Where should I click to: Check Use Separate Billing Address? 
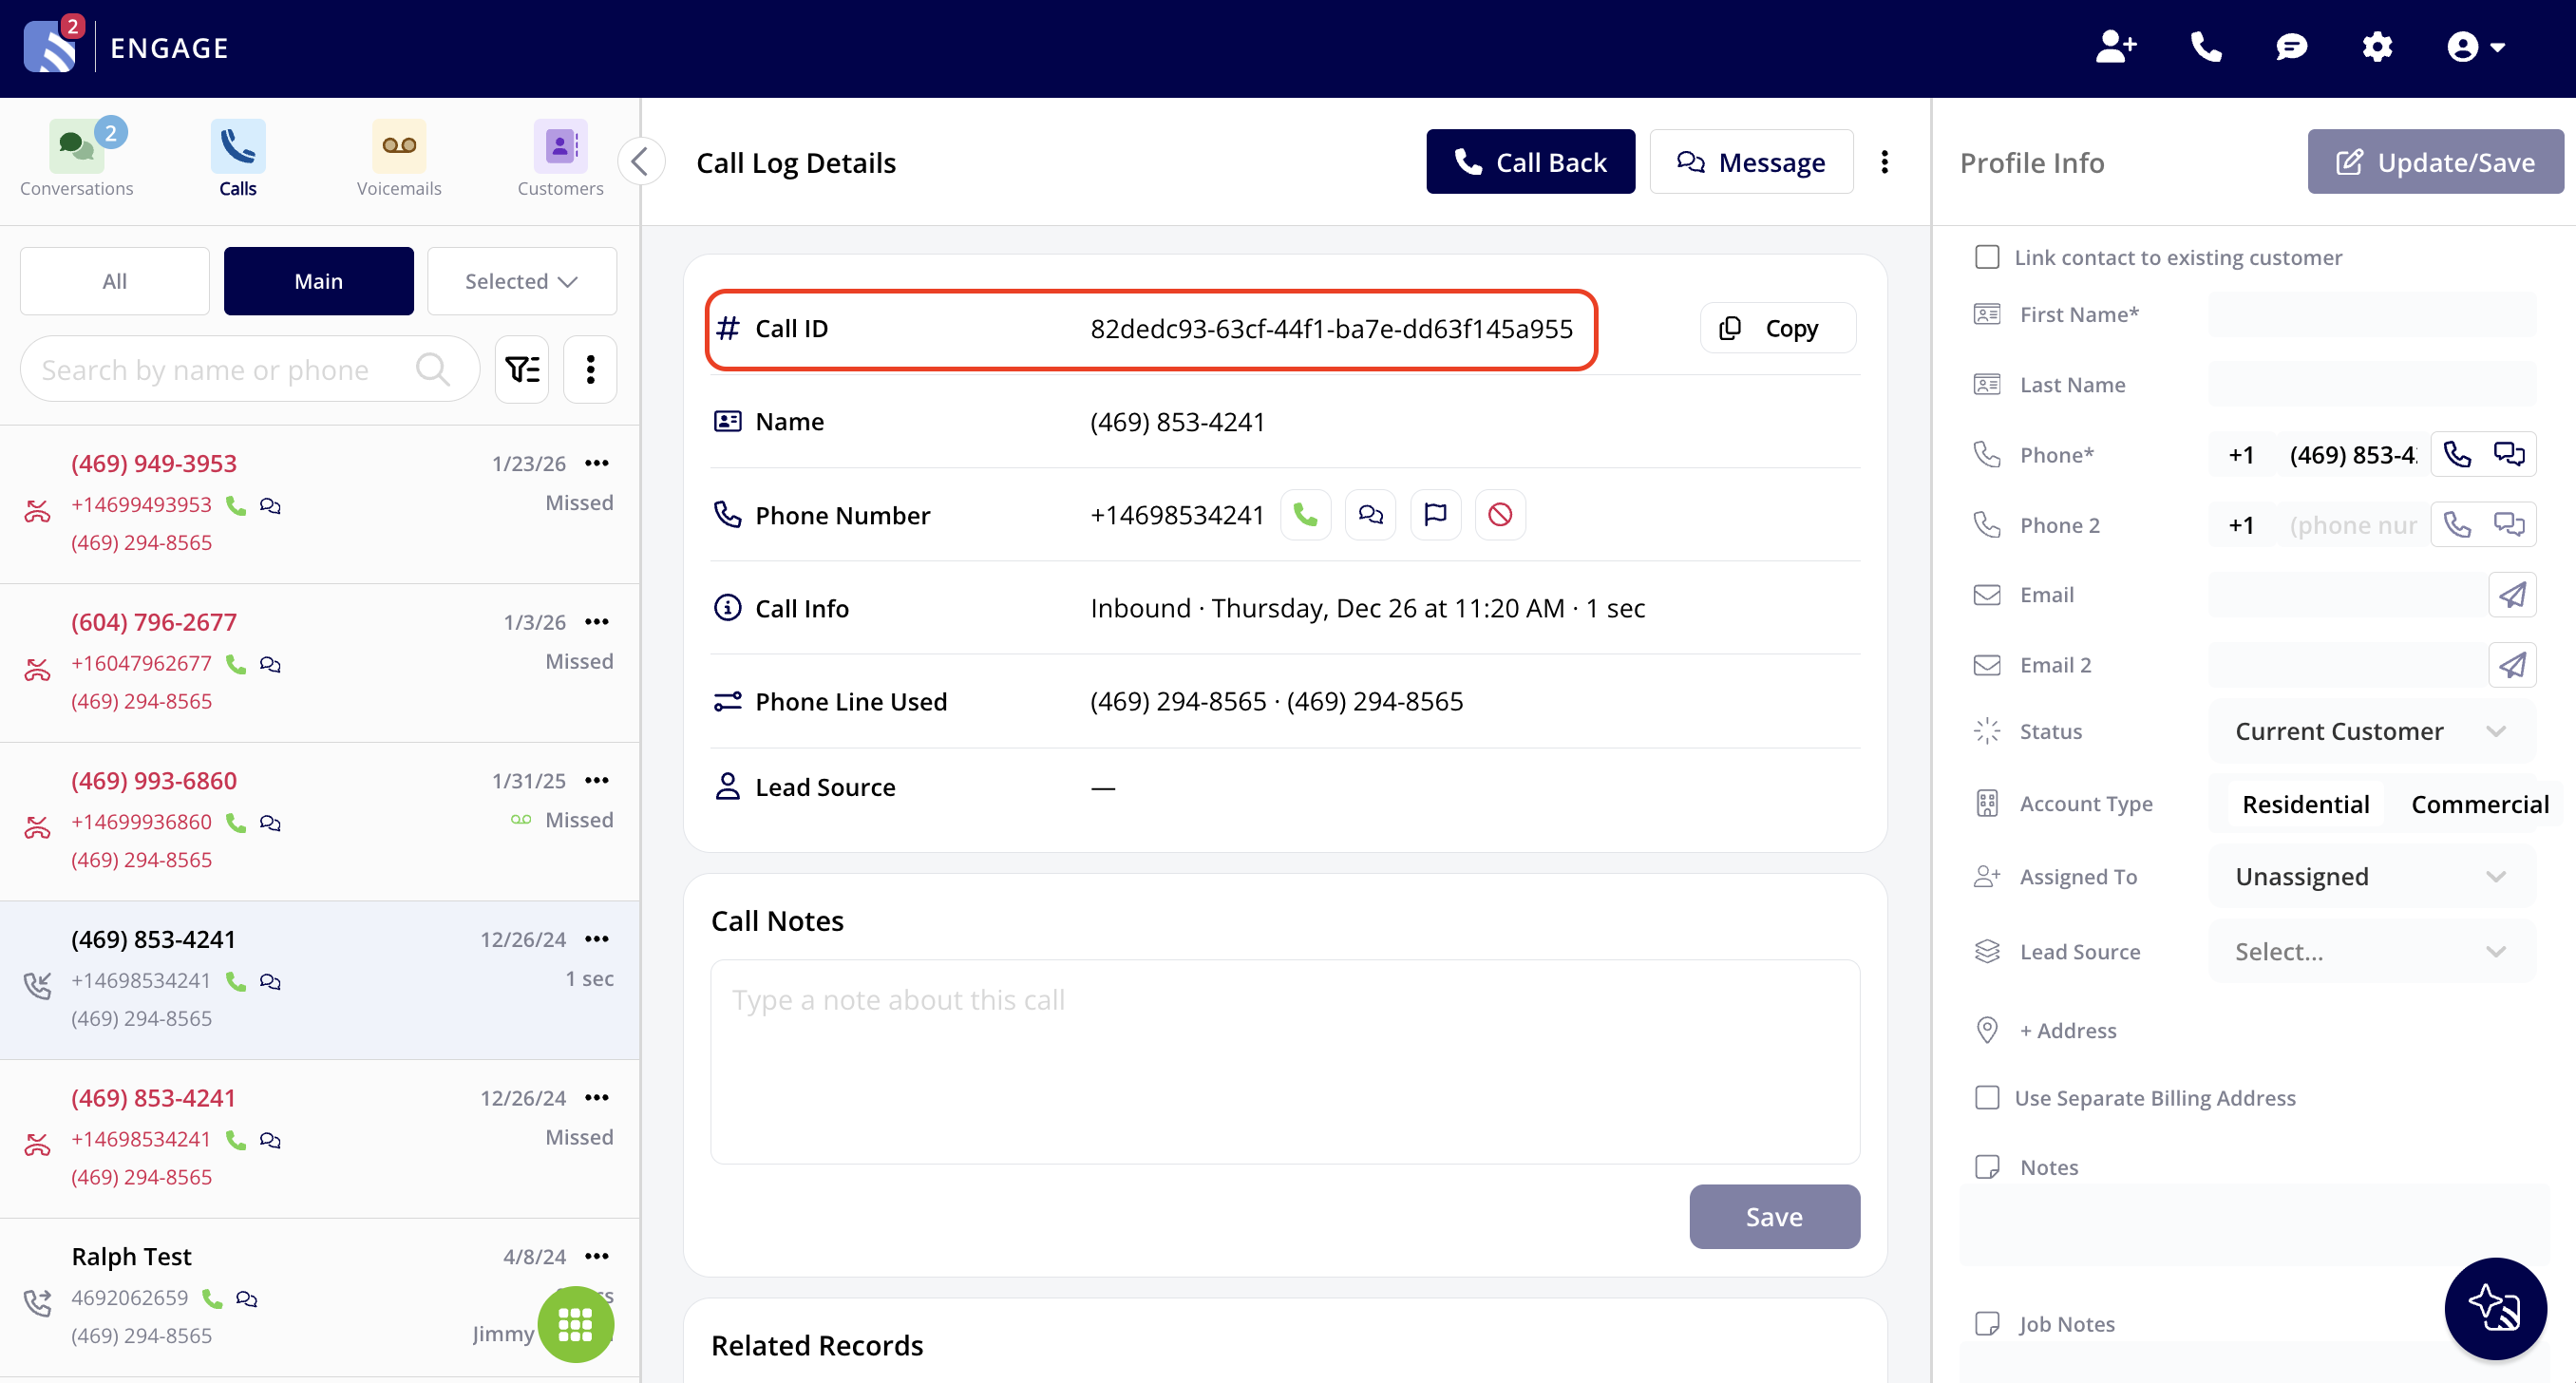(1987, 1098)
